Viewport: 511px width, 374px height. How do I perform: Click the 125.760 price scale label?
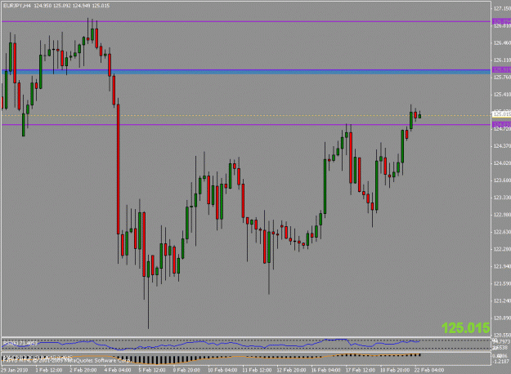tap(502, 78)
